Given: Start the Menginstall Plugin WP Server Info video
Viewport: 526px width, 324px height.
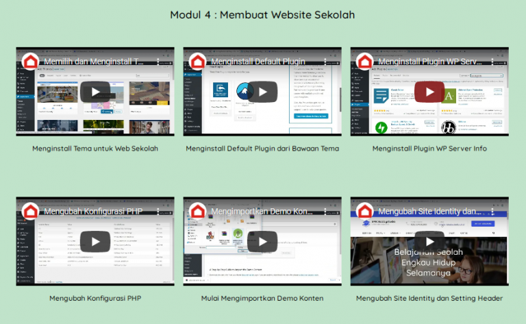Looking at the screenshot, I should click(x=429, y=92).
